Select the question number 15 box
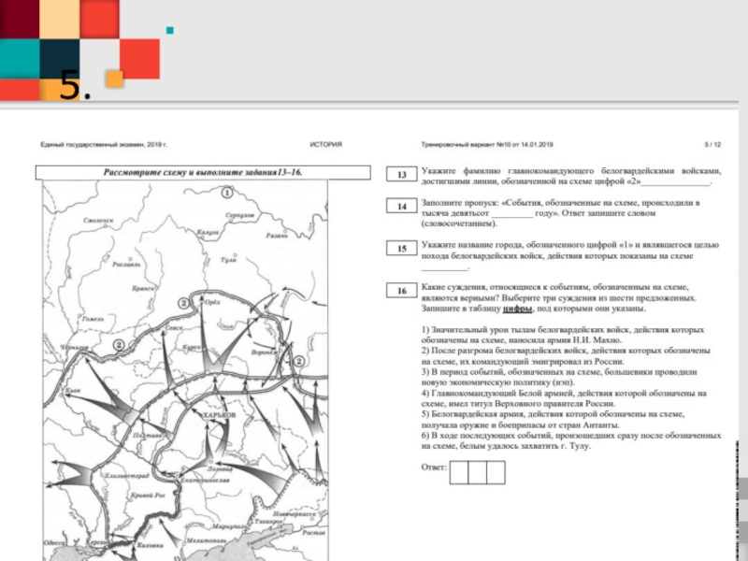748x561 pixels. tap(401, 249)
